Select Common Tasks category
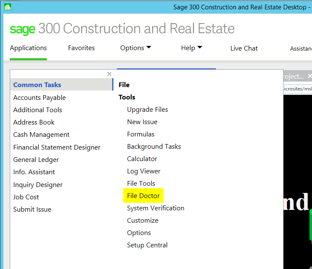Viewport: 312px width, 269px height. pos(62,85)
